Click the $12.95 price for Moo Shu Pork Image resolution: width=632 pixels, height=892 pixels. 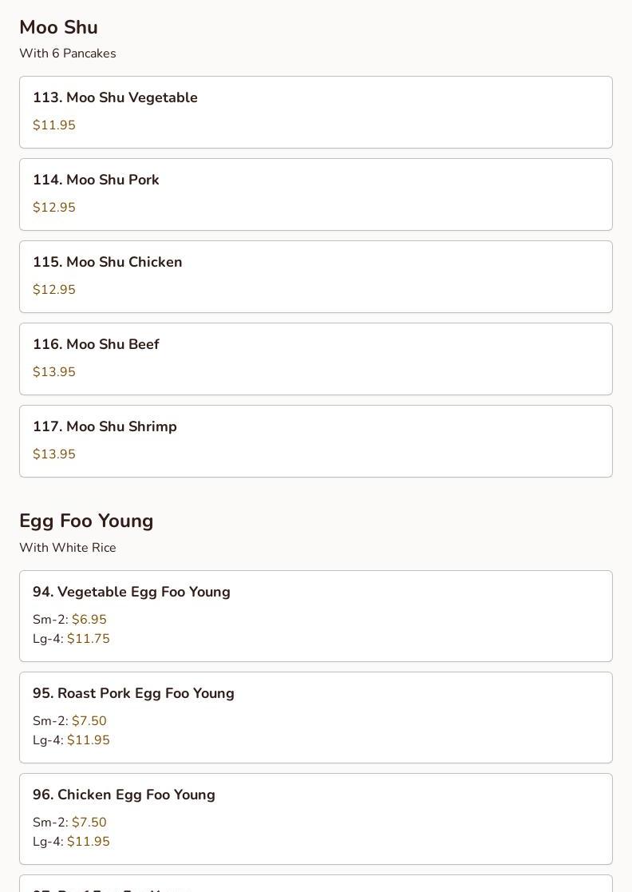(54, 208)
